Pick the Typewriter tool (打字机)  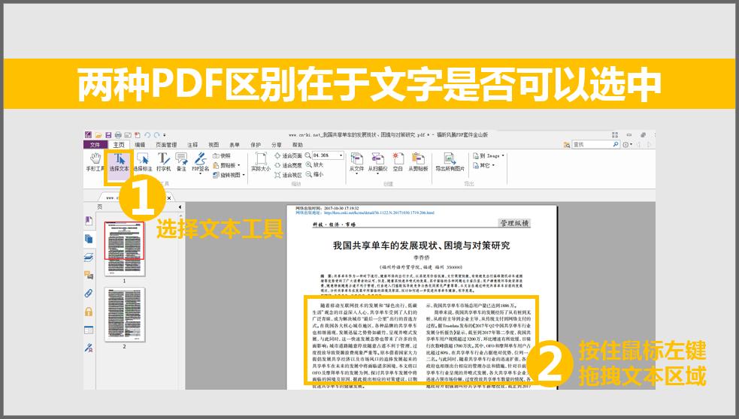[164, 161]
